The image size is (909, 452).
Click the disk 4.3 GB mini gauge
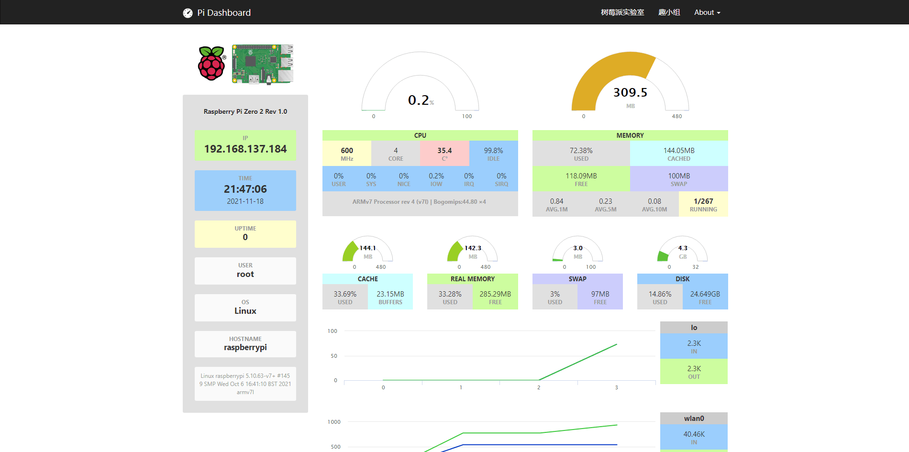click(x=682, y=251)
